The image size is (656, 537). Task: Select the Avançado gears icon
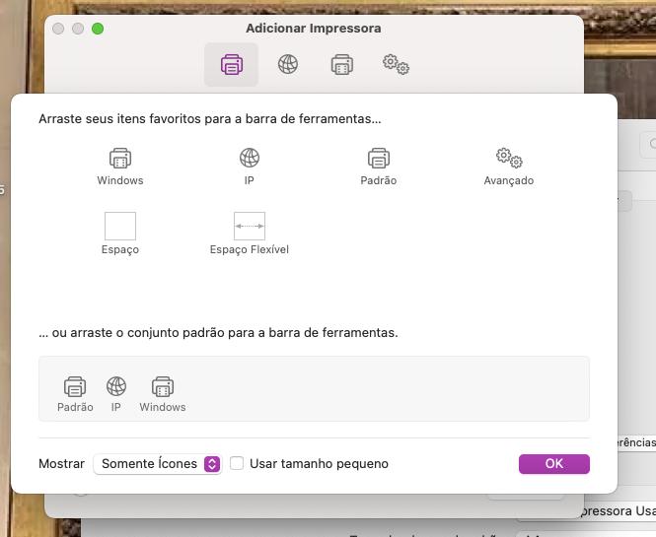[509, 158]
